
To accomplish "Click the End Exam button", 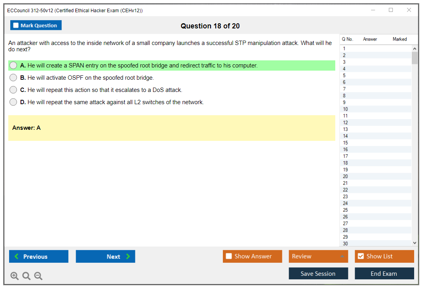I will (384, 273).
